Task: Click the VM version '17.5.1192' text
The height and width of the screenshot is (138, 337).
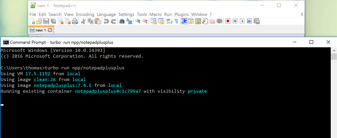Action: [38, 74]
